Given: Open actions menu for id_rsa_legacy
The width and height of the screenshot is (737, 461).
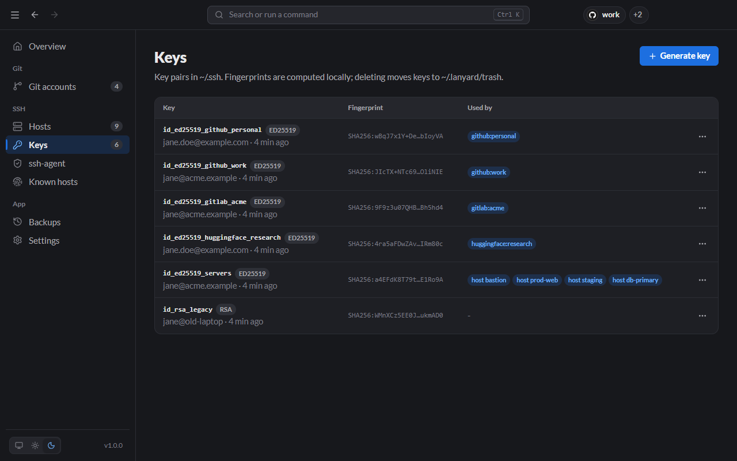Looking at the screenshot, I should point(702,316).
